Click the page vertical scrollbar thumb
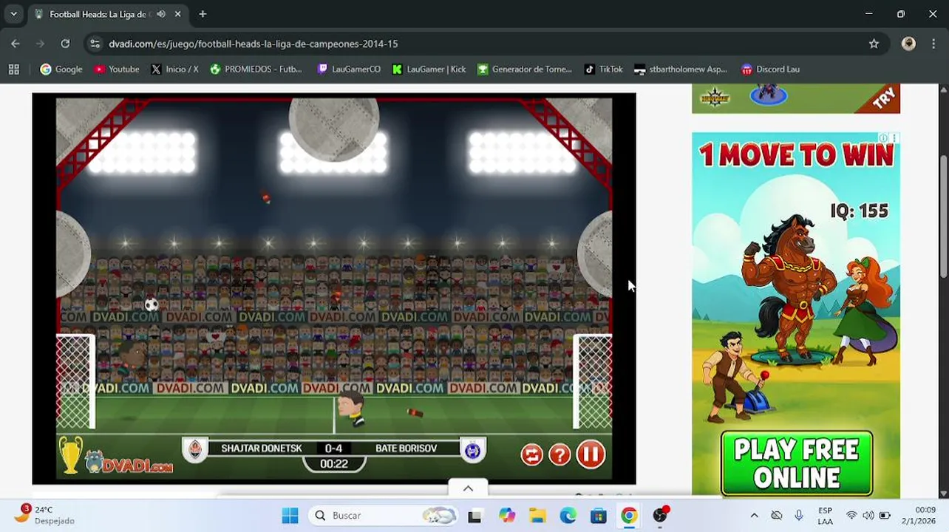The height and width of the screenshot is (532, 949). tap(943, 217)
